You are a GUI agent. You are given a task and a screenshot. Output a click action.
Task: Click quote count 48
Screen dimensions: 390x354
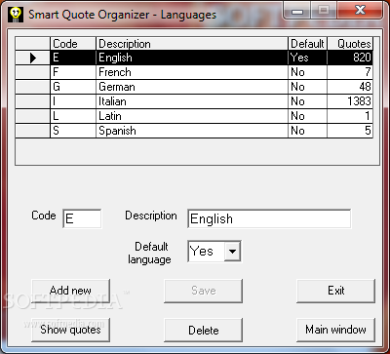(x=350, y=87)
